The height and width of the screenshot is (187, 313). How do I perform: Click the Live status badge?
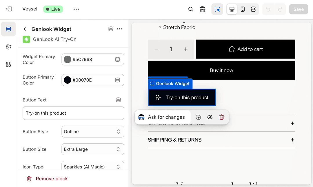pyautogui.click(x=53, y=9)
